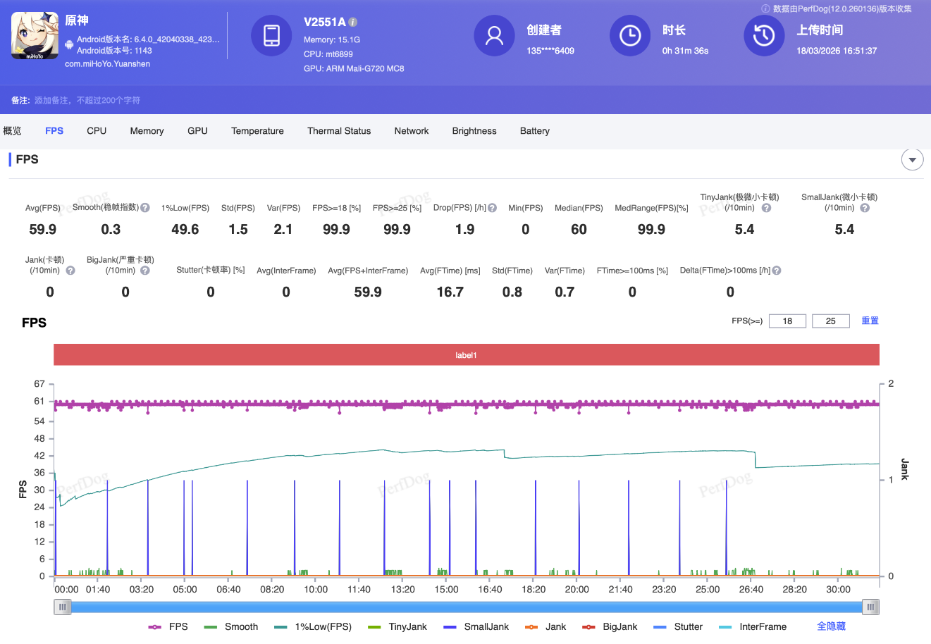This screenshot has height=644, width=931.
Task: Click the 全隐藏 hide-all link
Action: (x=830, y=626)
